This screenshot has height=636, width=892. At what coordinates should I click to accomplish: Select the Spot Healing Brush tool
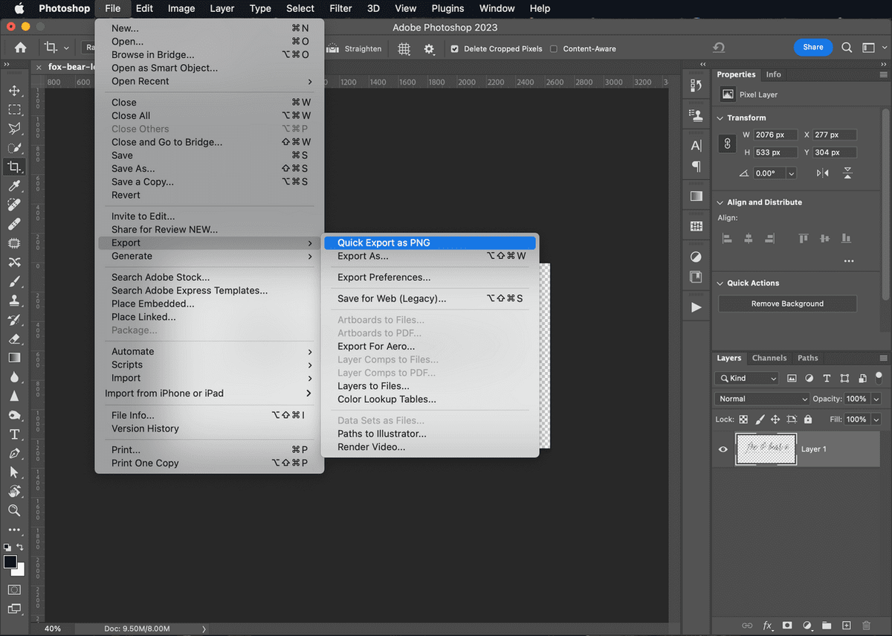(x=14, y=205)
